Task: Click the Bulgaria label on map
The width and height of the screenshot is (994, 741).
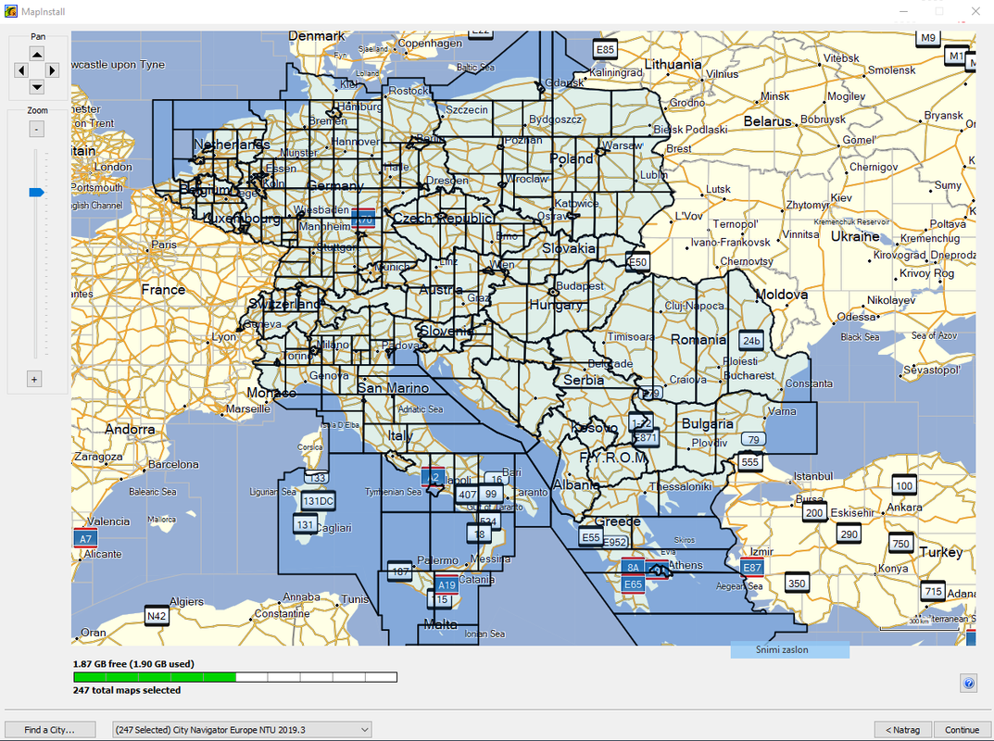Action: [708, 423]
